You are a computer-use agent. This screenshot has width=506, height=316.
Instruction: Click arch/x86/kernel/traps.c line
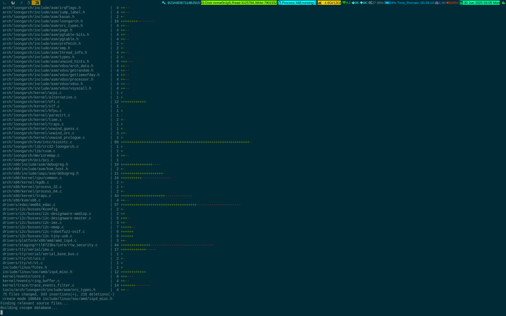click(98, 196)
